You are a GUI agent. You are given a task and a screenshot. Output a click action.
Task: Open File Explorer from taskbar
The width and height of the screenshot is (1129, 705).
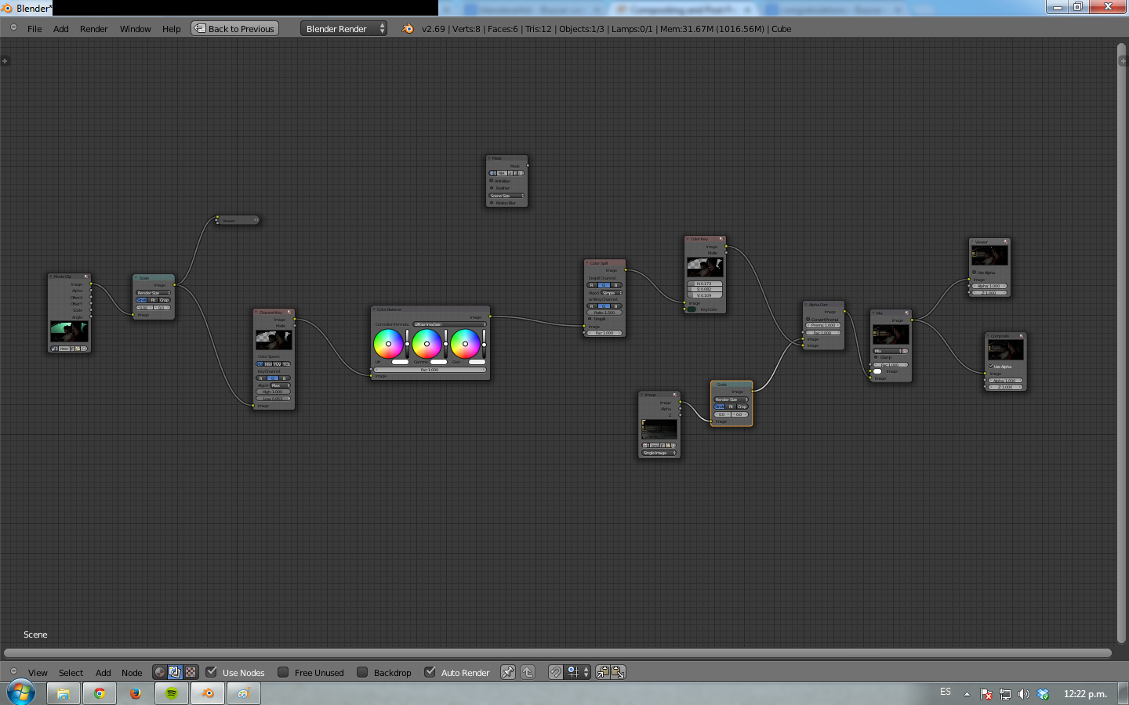click(64, 693)
